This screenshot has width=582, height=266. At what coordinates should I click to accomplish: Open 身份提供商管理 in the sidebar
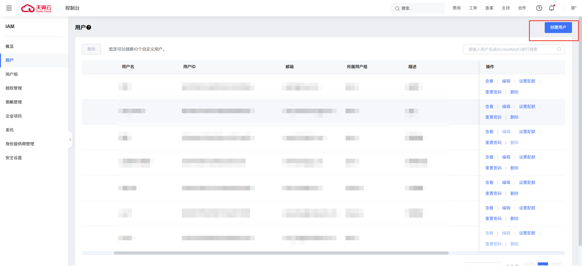[x=34, y=144]
